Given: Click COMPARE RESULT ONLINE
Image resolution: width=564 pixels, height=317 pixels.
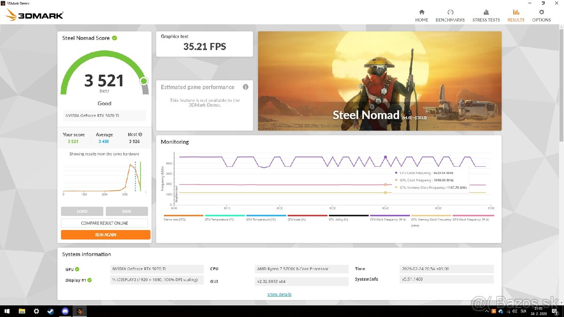Looking at the screenshot, I should (104, 223).
